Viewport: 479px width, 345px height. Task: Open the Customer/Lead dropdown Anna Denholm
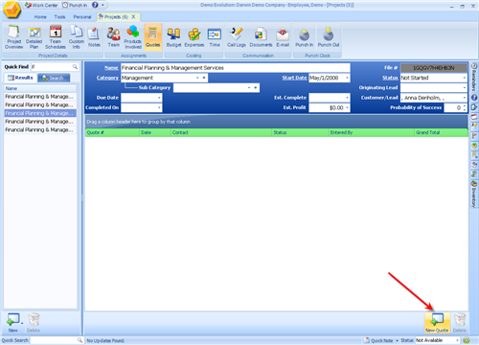point(465,98)
